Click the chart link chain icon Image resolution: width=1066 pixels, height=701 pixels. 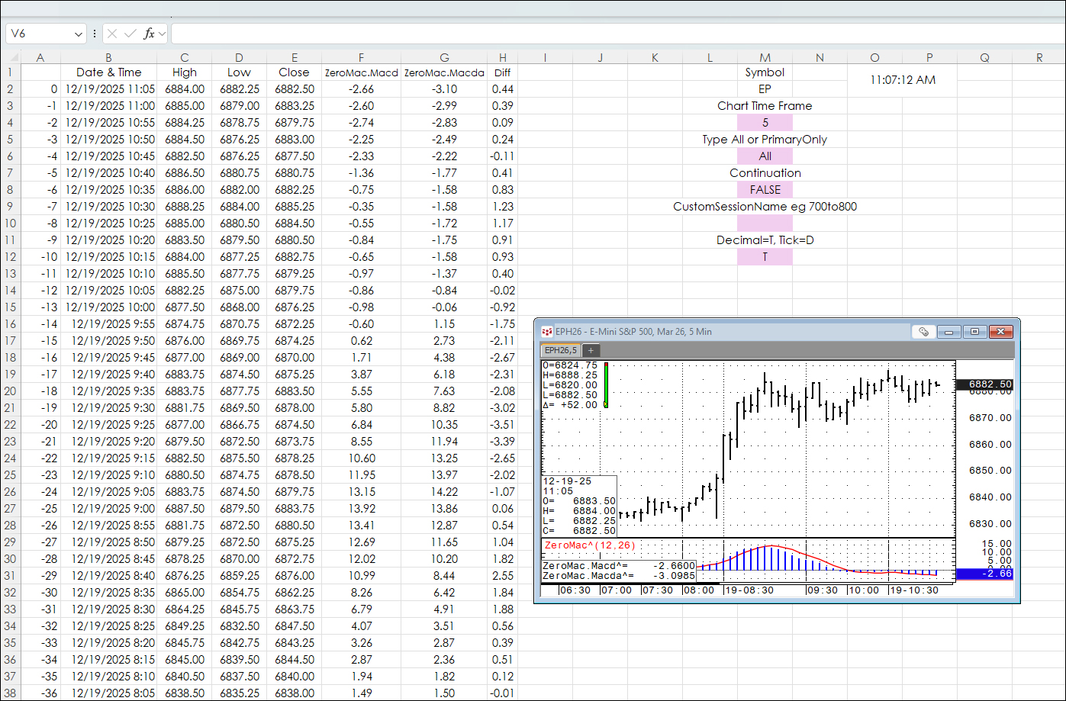coord(923,332)
